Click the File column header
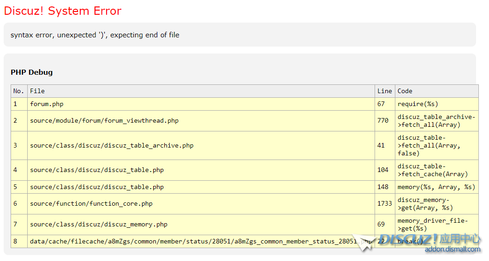The image size is (489, 261). pyautogui.click(x=37, y=91)
